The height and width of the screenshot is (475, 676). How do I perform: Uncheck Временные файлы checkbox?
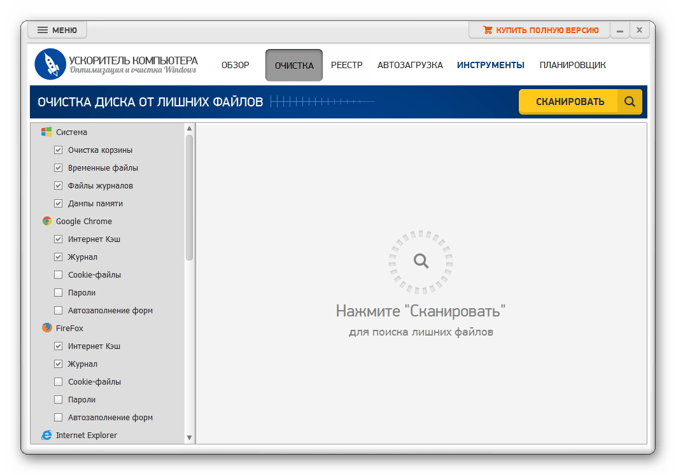[58, 168]
